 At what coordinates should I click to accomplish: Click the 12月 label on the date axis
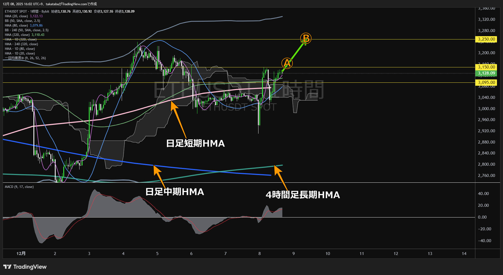point(21,254)
